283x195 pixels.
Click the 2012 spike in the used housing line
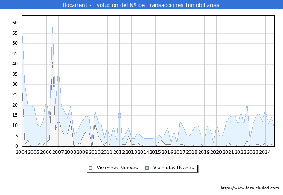(119, 108)
